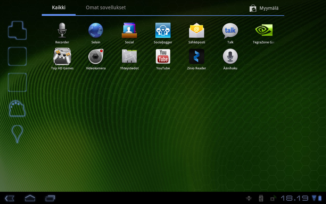Tap the Back navigation button
Viewport: 326px width, 204px height.
(9, 198)
